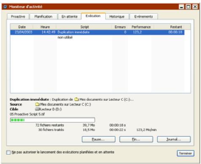201x164 pixels.
Task: Click the 18,5 Mo processed size
Action: tap(89, 130)
